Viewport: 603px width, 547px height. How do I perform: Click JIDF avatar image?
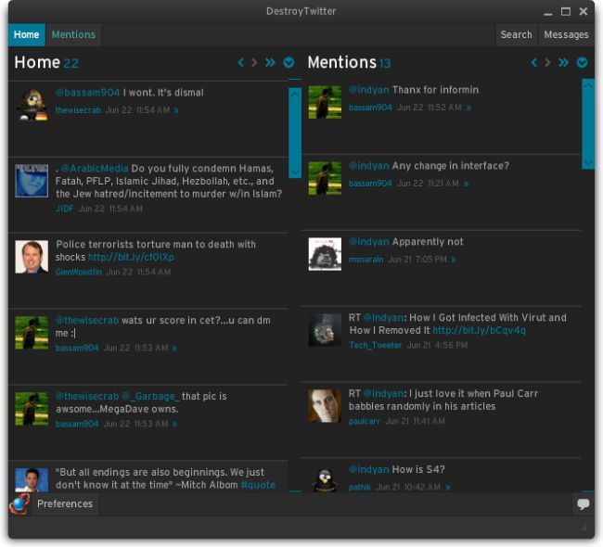(32, 181)
